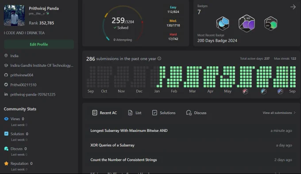The width and height of the screenshot is (301, 174).
Task: Click the LinkedIn icon beside prithviraj-panda-707621225
Action: tap(6, 94)
